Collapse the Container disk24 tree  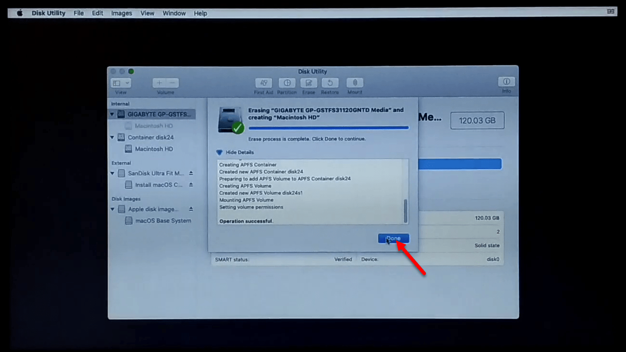coord(113,137)
